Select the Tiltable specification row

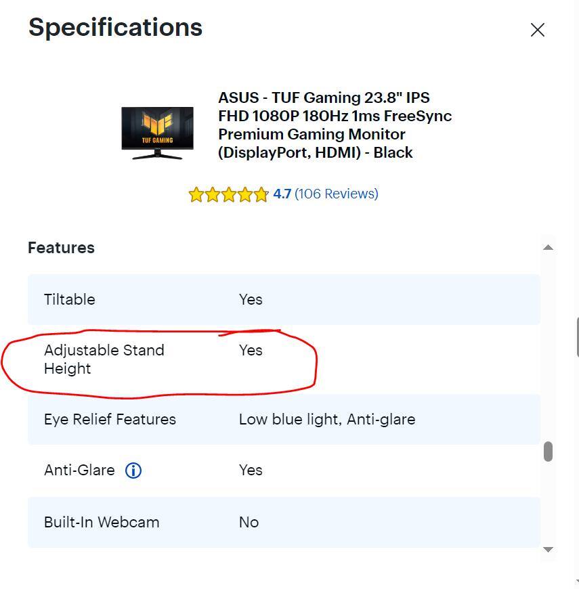click(284, 299)
